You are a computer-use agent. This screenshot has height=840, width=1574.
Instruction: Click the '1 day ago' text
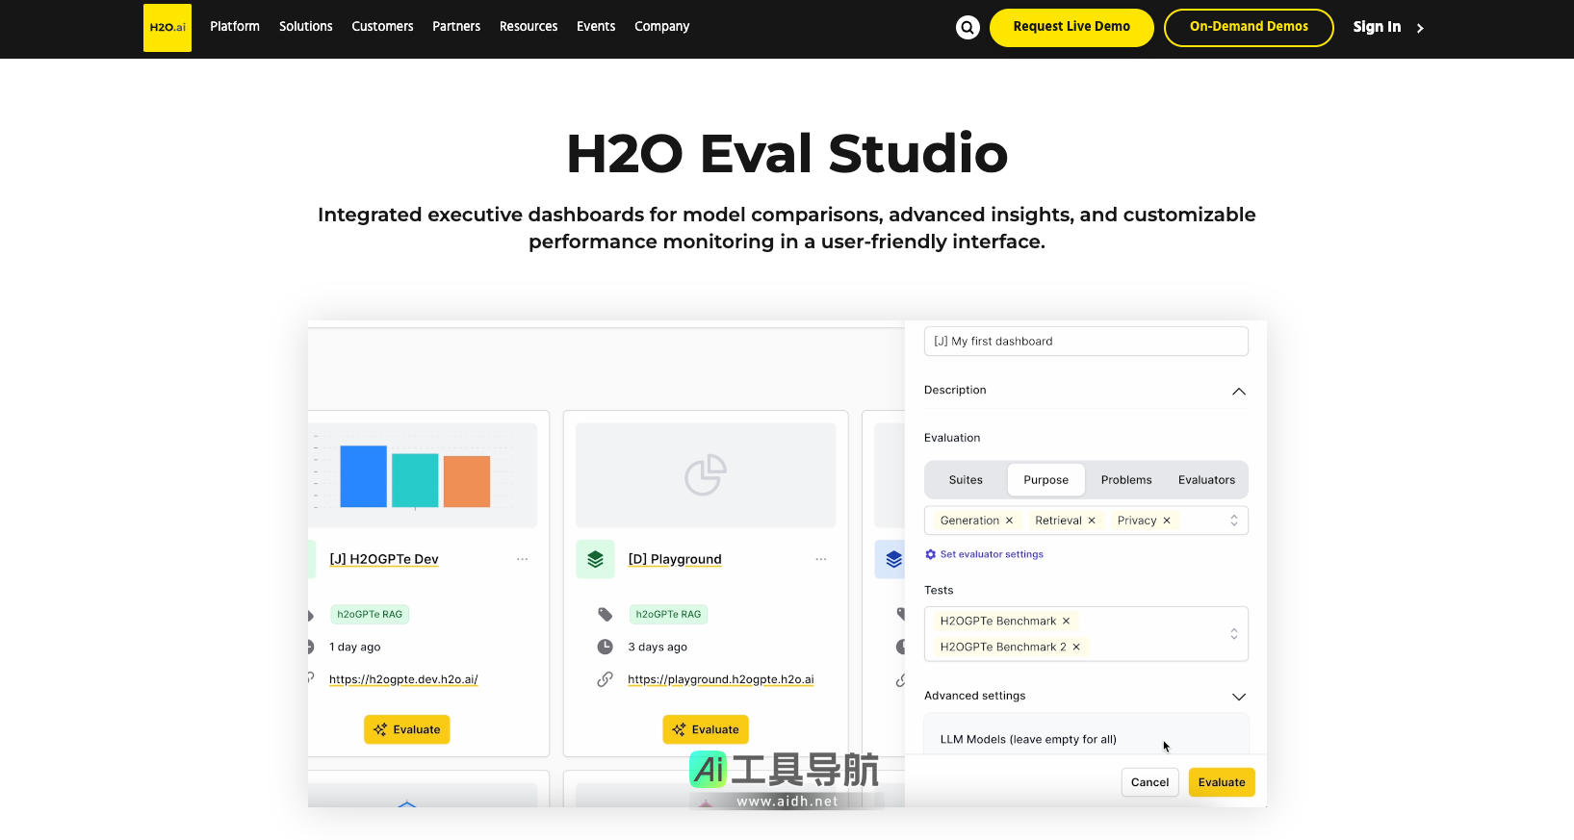(x=355, y=647)
